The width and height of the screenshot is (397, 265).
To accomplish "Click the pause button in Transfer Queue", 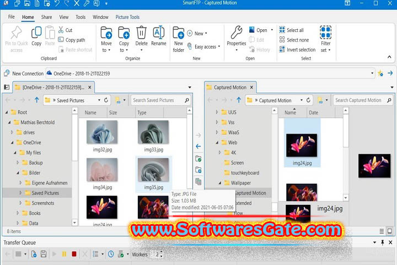I will pyautogui.click(x=64, y=254).
